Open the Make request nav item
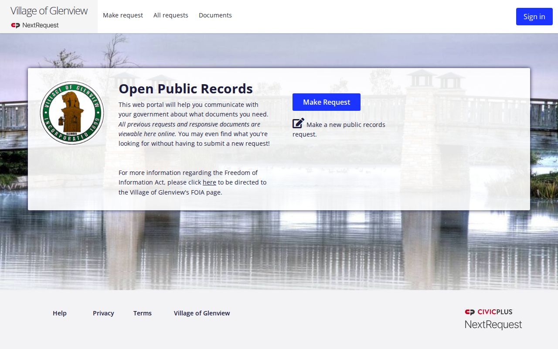Image resolution: width=558 pixels, height=349 pixels. 123,15
